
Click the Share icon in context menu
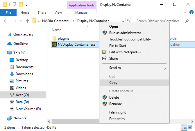pos(105,59)
